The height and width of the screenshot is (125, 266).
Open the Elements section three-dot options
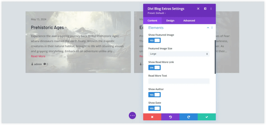click(x=212, y=28)
